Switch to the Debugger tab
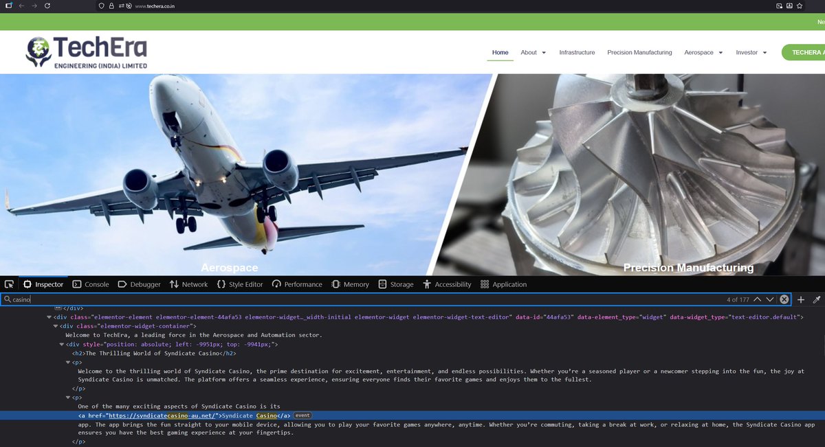The width and height of the screenshot is (825, 447). 139,284
